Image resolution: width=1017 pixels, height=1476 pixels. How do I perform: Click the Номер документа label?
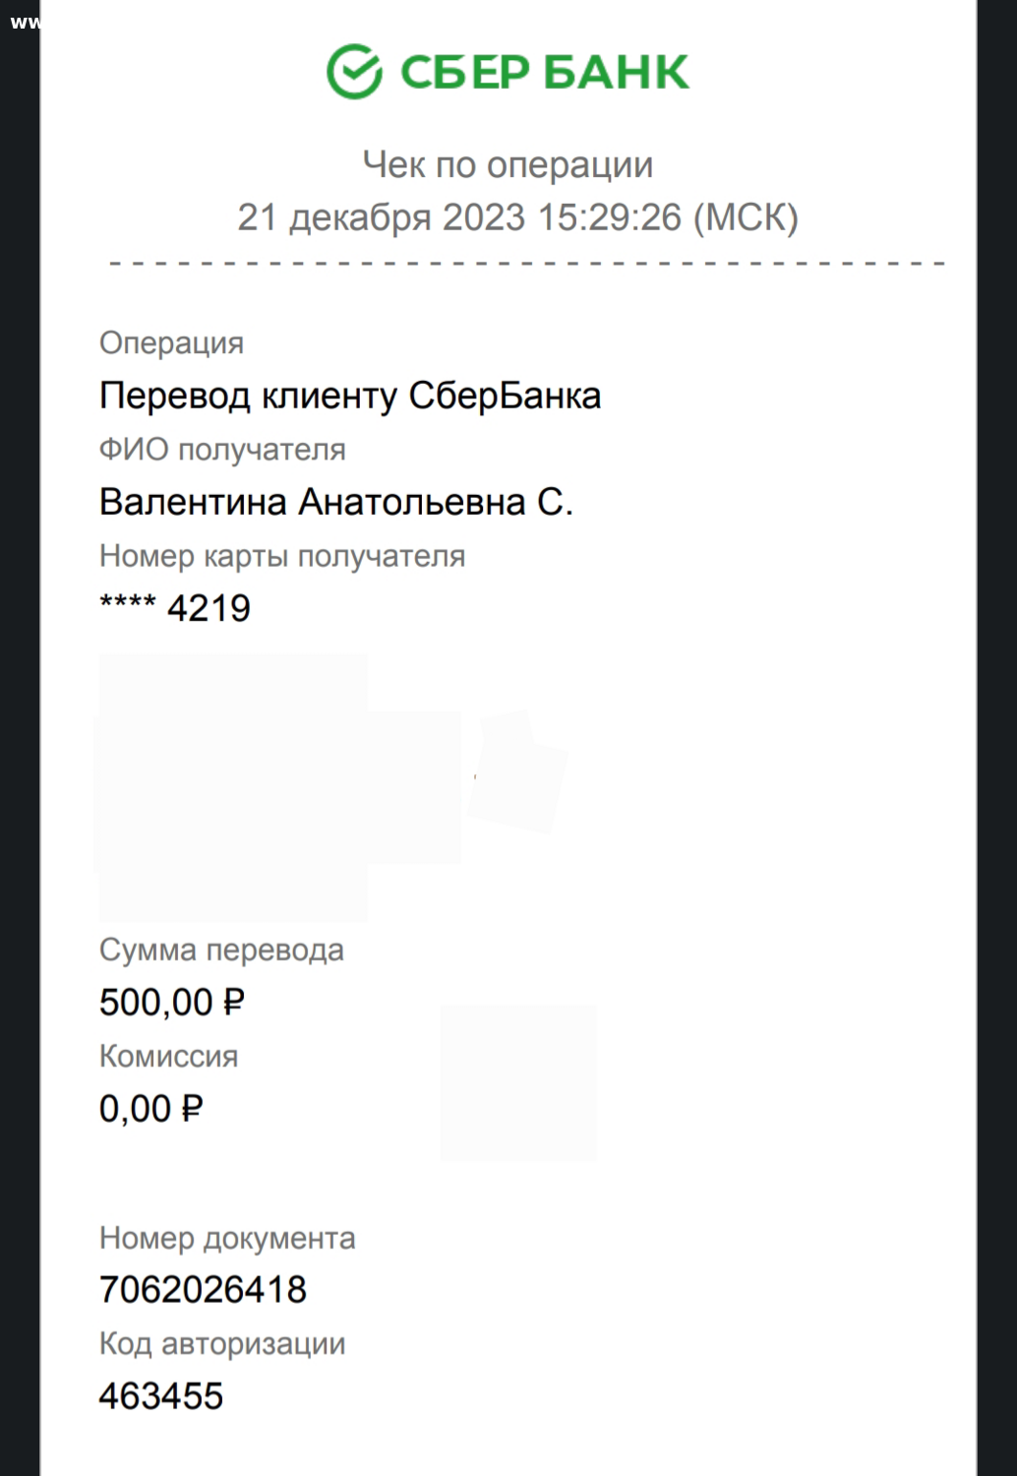[227, 1238]
